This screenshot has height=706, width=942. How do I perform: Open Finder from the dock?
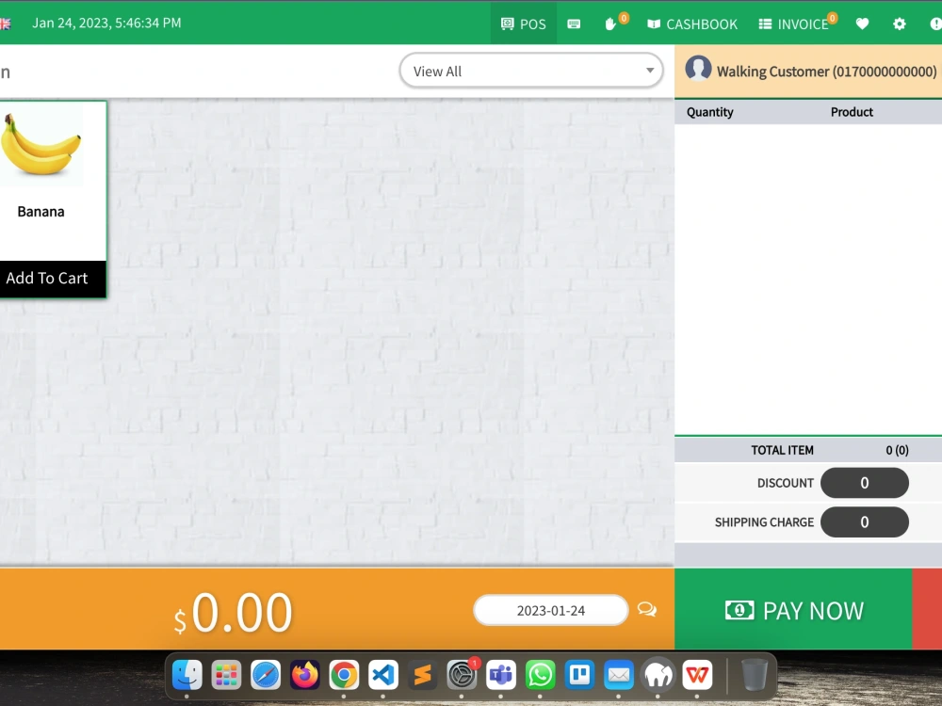pos(187,675)
